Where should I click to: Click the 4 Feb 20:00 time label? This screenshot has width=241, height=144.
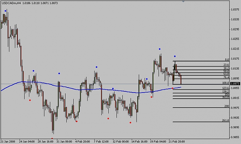click(83, 142)
